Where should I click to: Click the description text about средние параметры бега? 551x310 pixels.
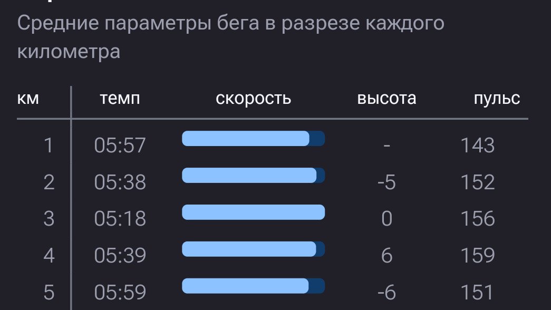(230, 37)
